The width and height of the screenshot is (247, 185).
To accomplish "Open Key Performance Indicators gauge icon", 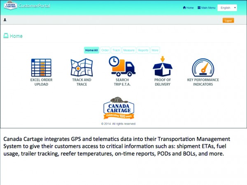I will click(x=203, y=67).
